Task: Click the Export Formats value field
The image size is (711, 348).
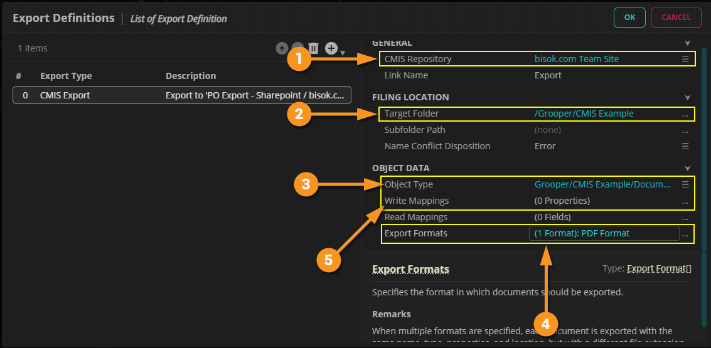Action: (x=604, y=233)
